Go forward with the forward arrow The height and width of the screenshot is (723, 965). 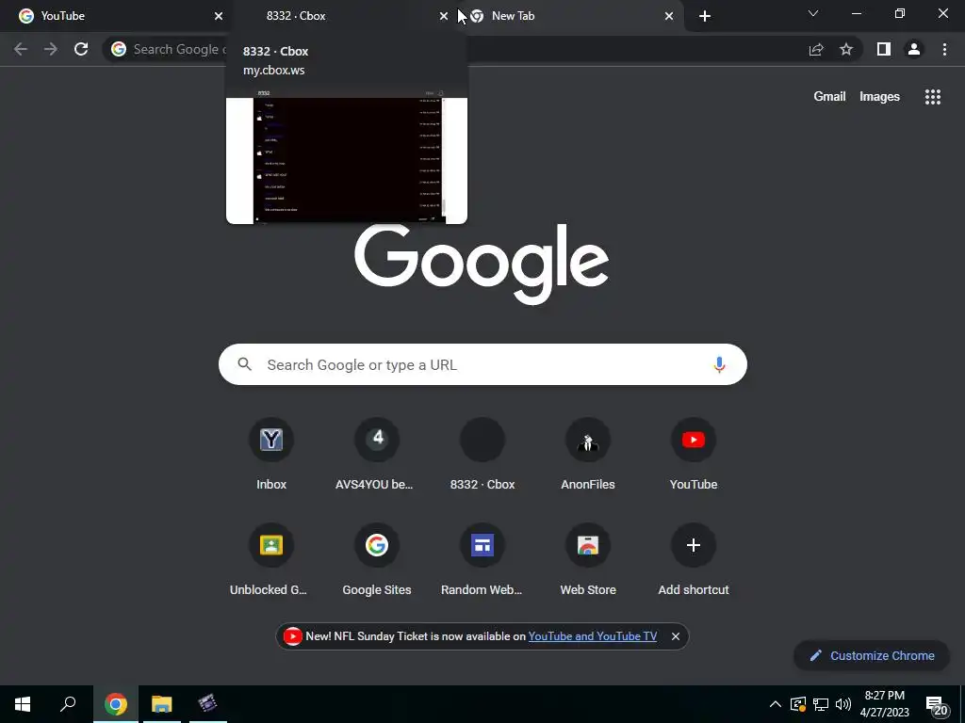tap(51, 49)
